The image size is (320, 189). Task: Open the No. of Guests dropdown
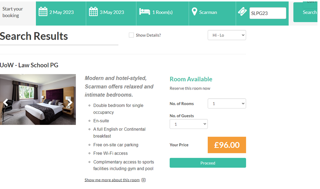(x=189, y=124)
